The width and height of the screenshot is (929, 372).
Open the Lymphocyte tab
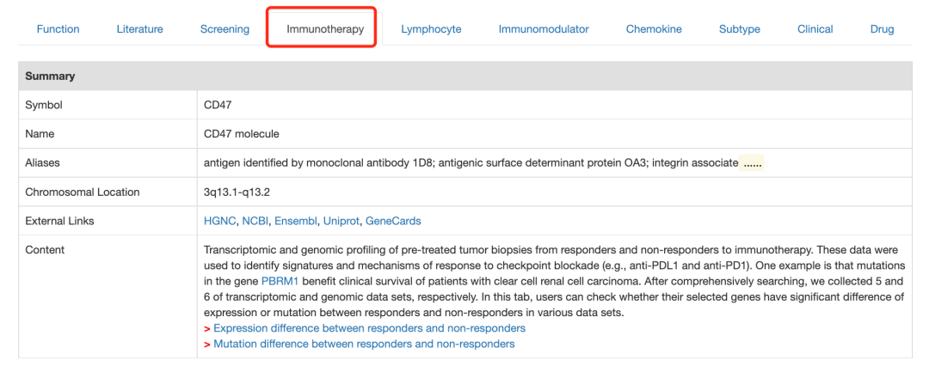coord(431,29)
